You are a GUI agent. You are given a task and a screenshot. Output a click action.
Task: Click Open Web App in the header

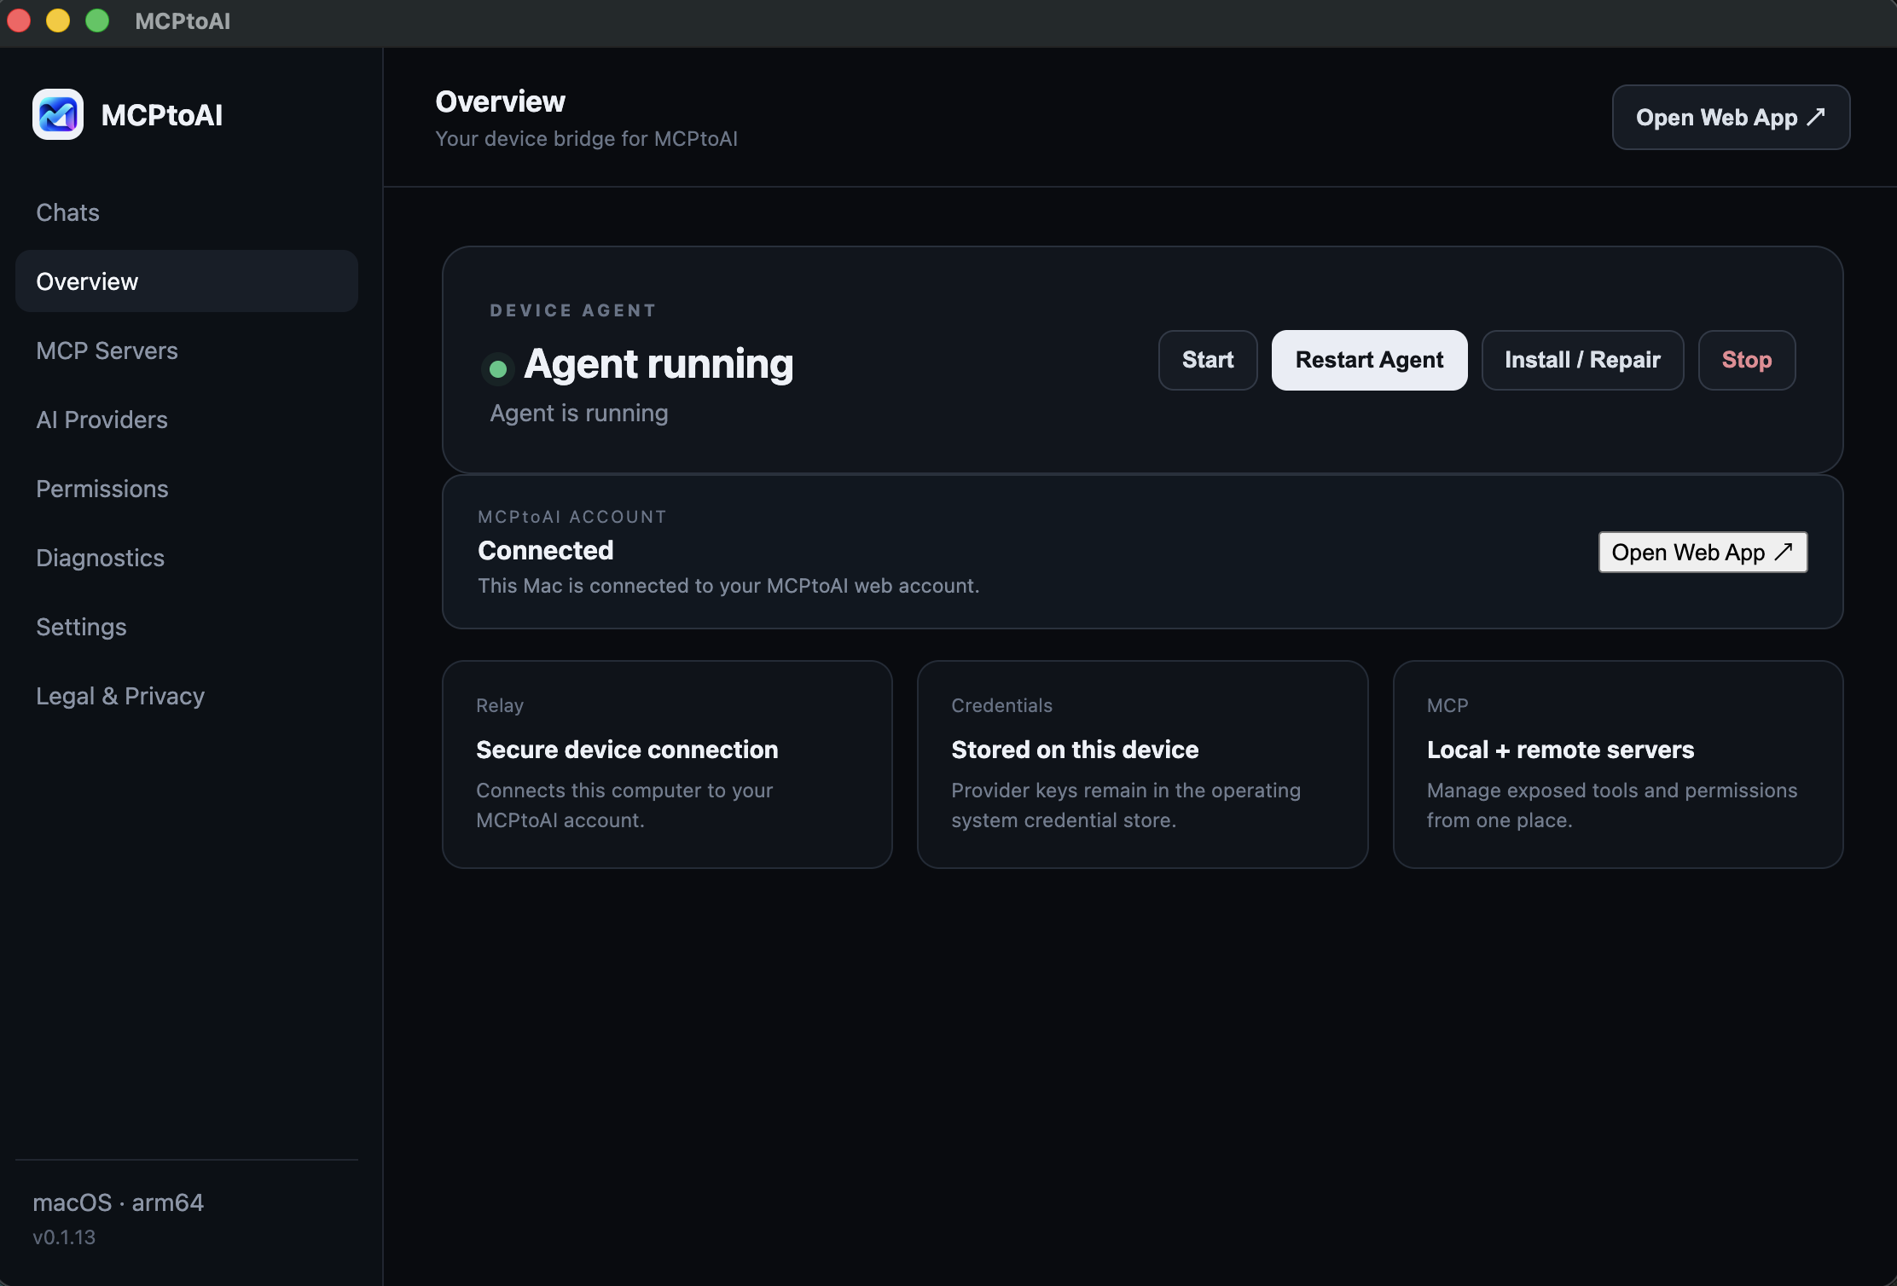1731,118
